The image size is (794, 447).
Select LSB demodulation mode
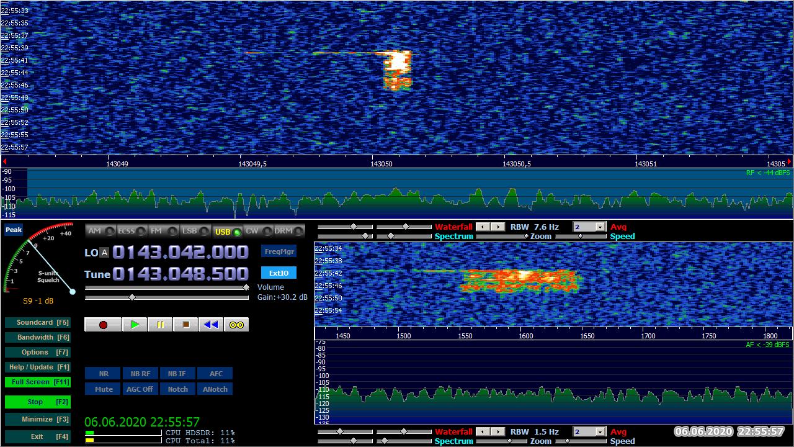pyautogui.click(x=195, y=231)
